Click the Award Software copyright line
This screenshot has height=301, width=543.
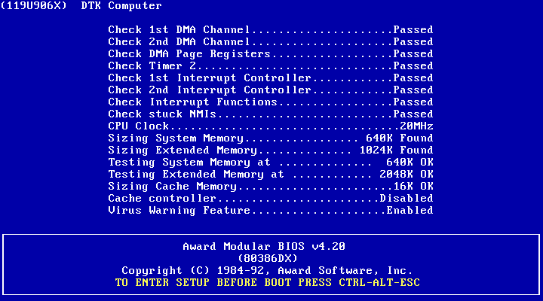pos(267,271)
